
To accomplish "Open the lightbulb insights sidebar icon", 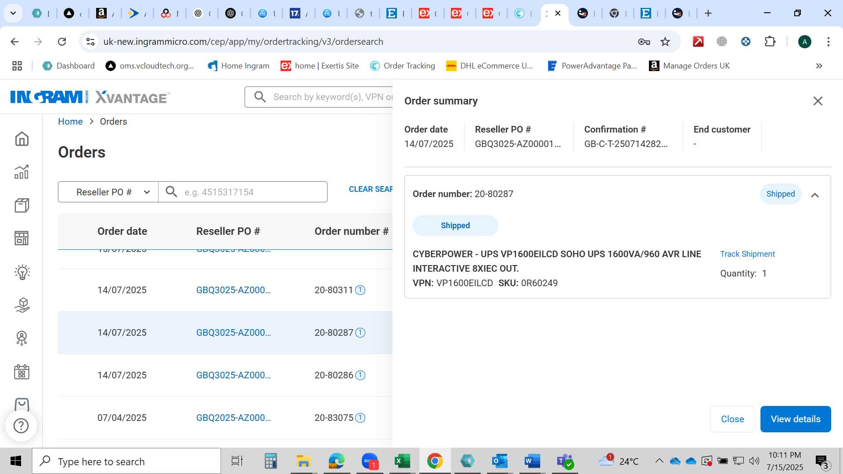I will pyautogui.click(x=22, y=272).
